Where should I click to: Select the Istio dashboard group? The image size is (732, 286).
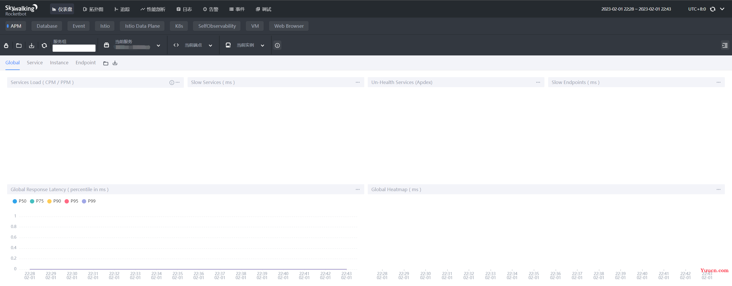click(x=105, y=26)
